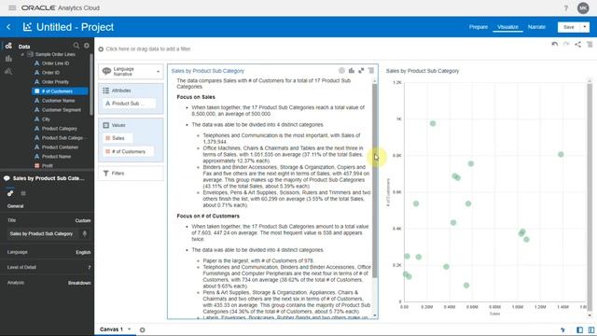Collapse the Sample Order Lines dataset
The height and width of the screenshot is (336, 597).
(x=22, y=54)
